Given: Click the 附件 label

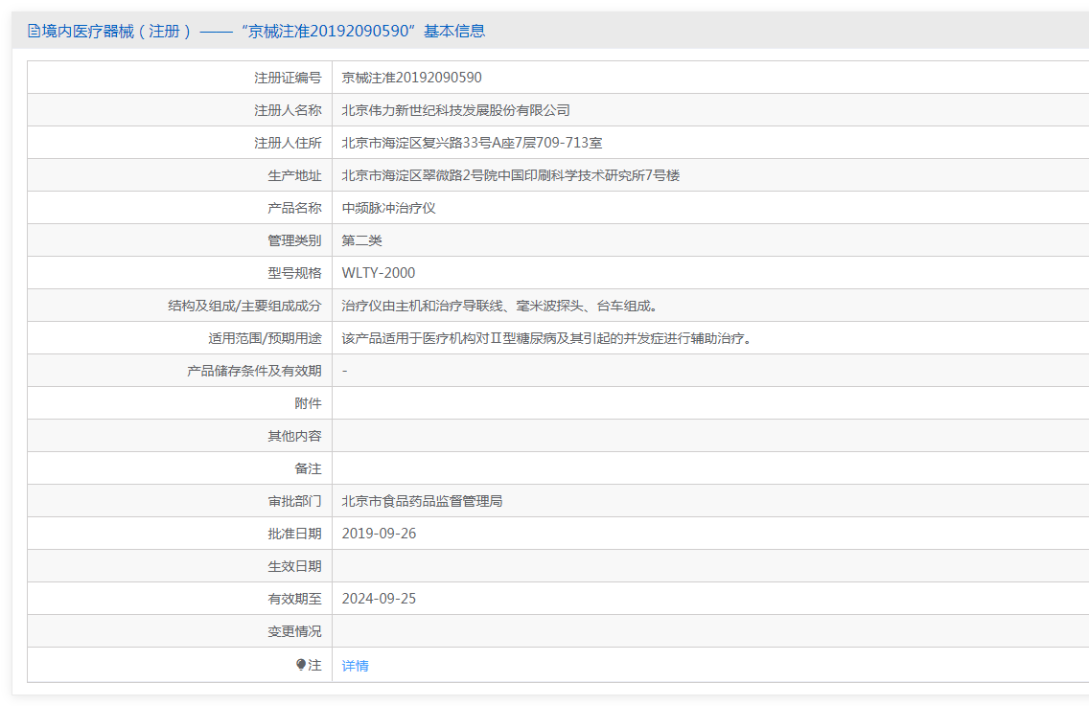Looking at the screenshot, I should click(x=308, y=404).
